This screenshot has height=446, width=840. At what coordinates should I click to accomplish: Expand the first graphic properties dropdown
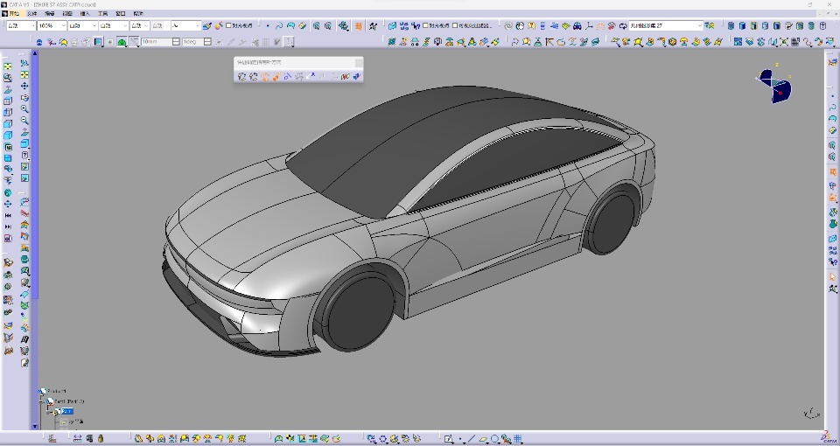31,26
